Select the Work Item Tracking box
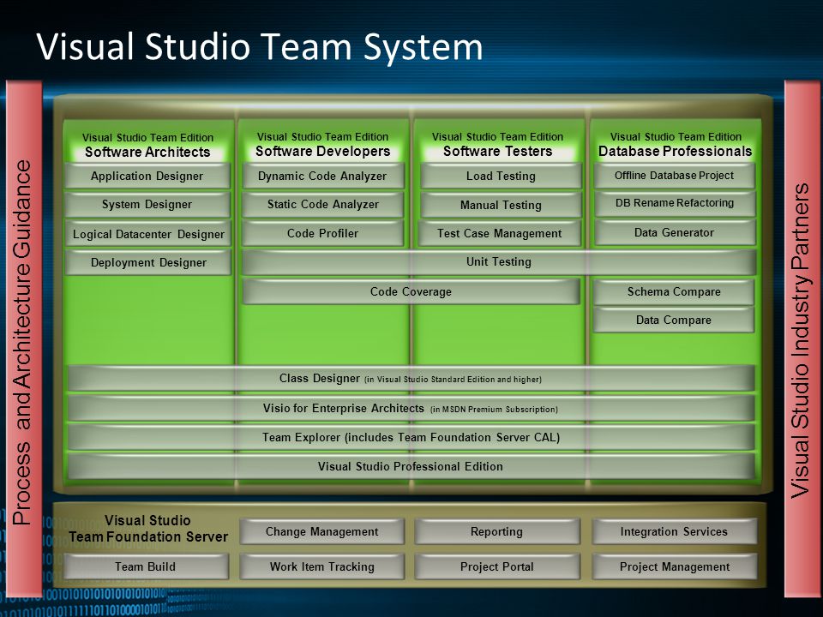 click(x=321, y=566)
